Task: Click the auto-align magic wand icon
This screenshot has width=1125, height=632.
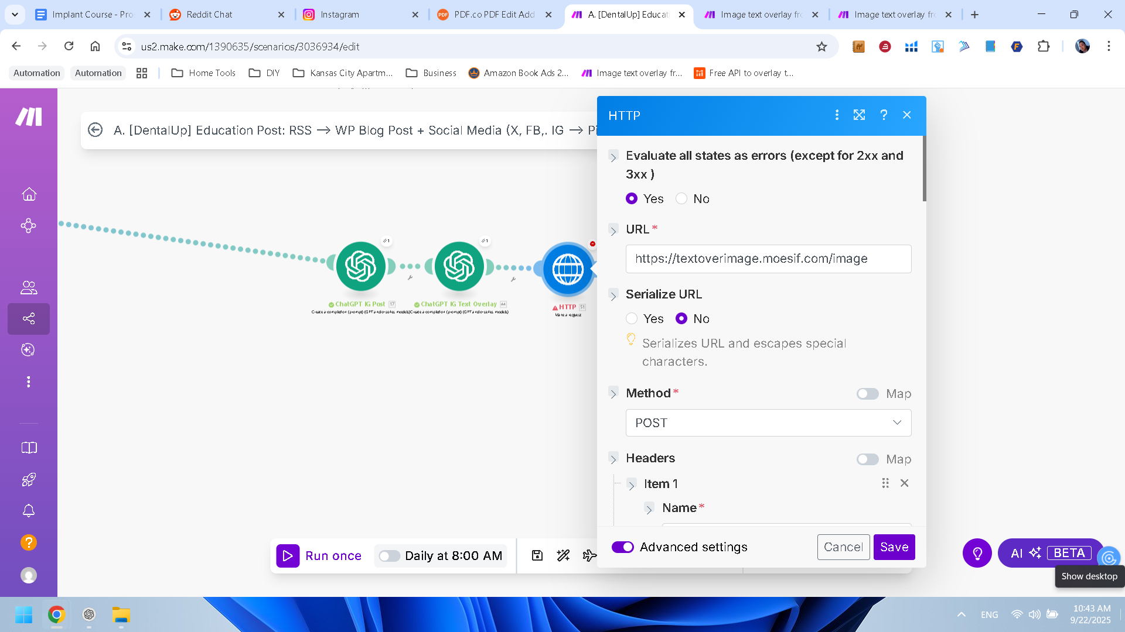Action: (563, 555)
